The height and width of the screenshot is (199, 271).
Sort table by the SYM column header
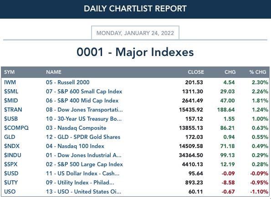(x=9, y=72)
